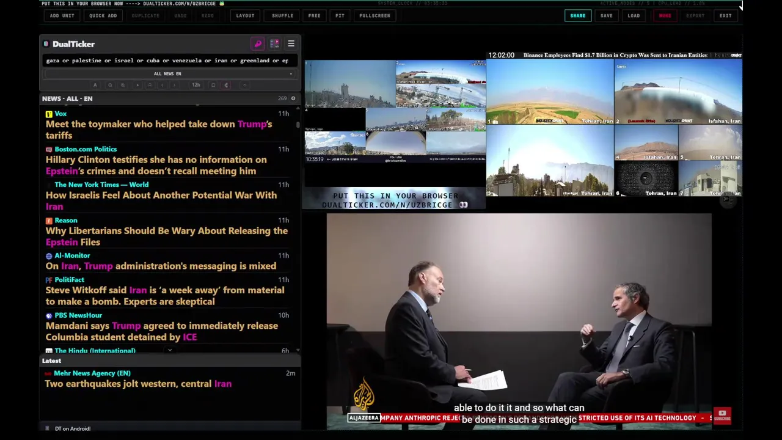Click the DT on Android! link
The width and height of the screenshot is (782, 440).
pos(73,428)
